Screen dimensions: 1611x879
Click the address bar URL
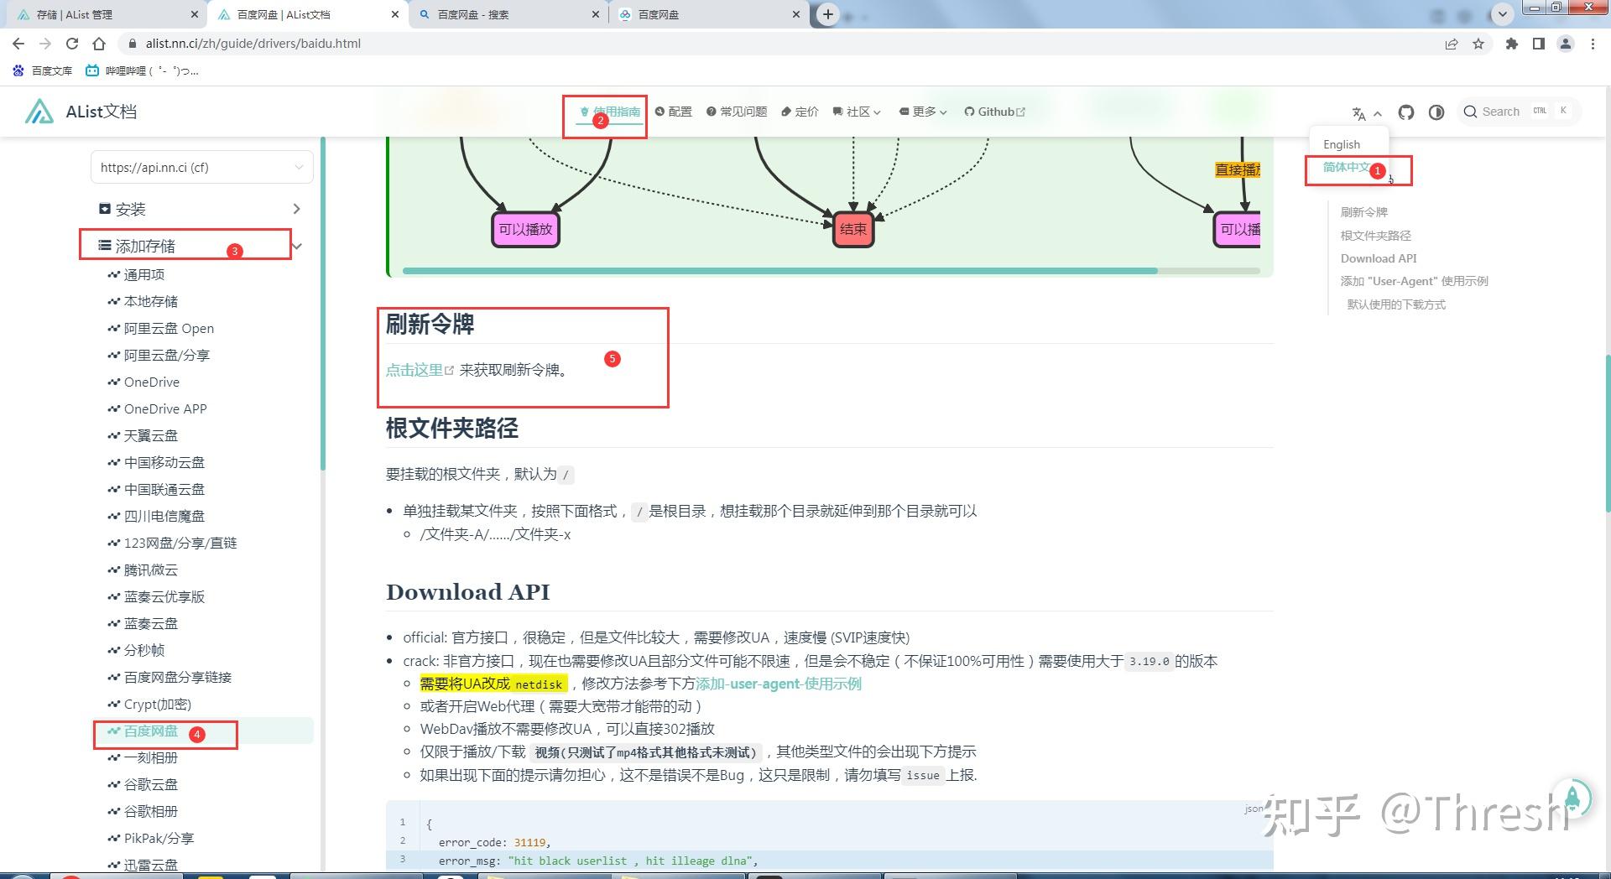pos(253,44)
